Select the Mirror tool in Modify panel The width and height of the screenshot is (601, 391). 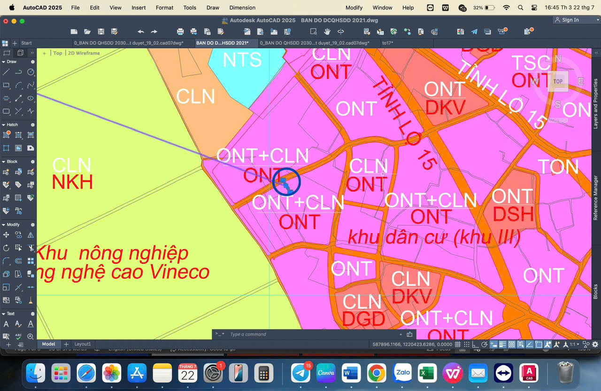coord(31,235)
